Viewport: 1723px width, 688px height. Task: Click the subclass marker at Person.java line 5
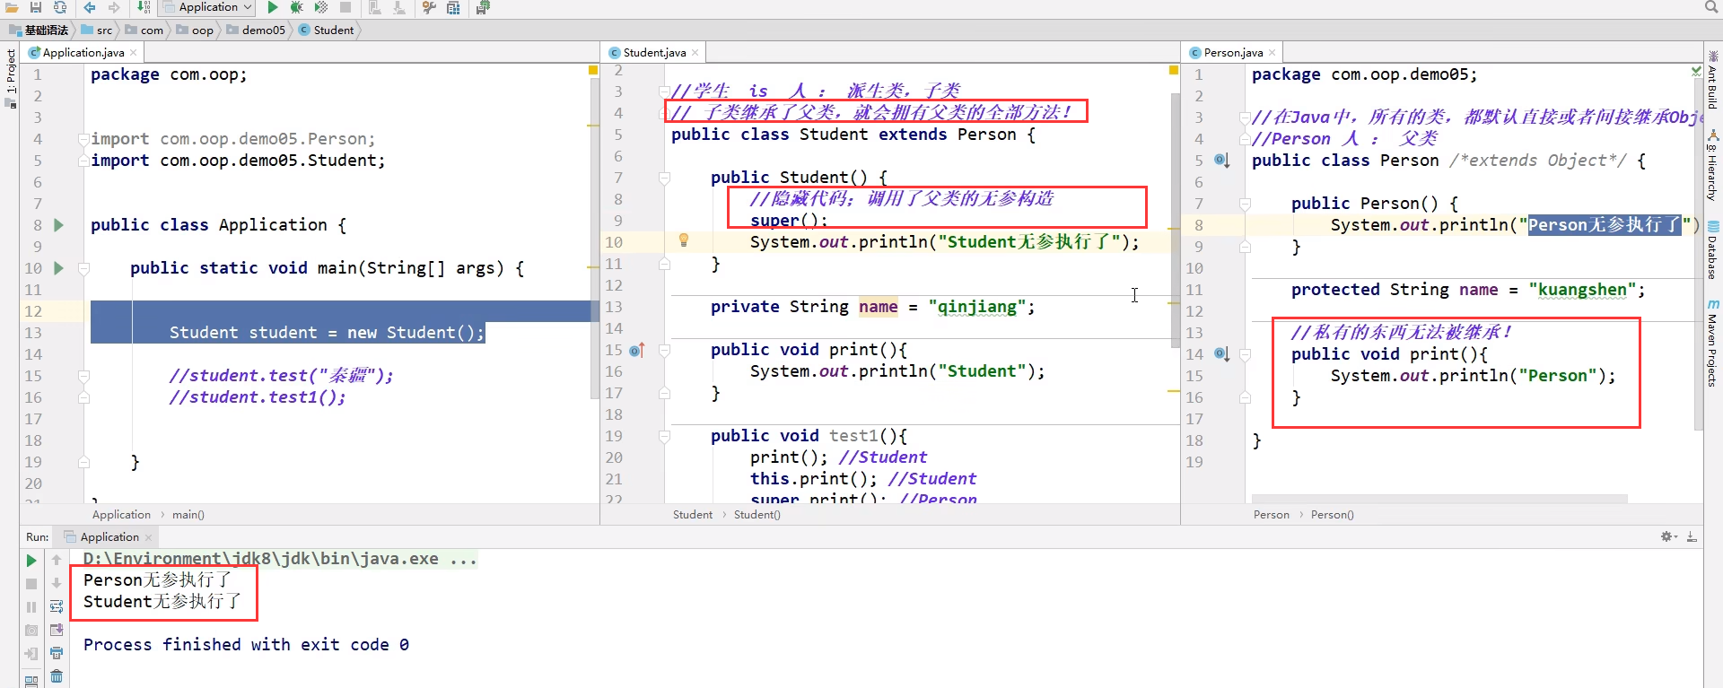coord(1221,161)
